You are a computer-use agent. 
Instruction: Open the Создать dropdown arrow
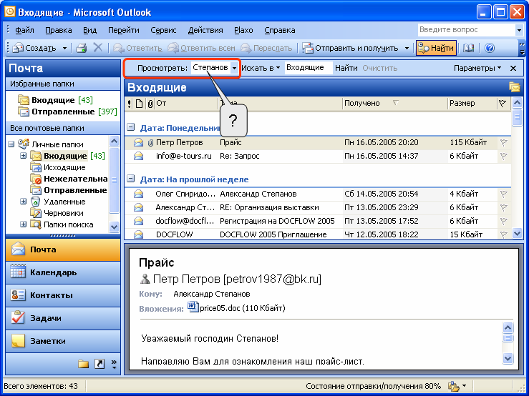point(64,48)
